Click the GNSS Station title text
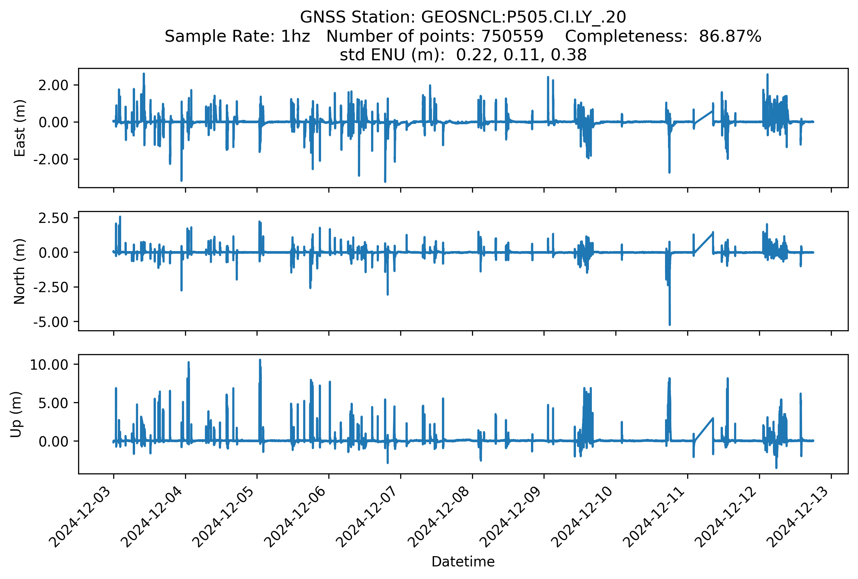The width and height of the screenshot is (858, 579). pyautogui.click(x=463, y=17)
